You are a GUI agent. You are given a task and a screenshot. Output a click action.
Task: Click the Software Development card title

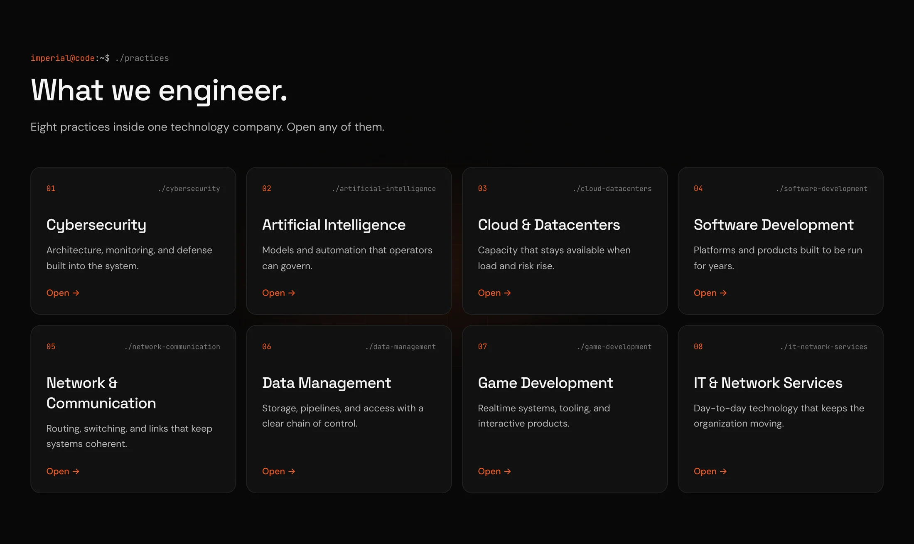[774, 225]
